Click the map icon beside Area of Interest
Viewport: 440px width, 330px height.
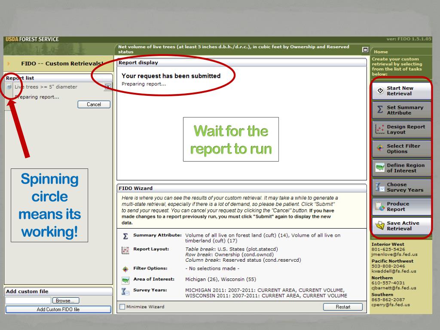125,280
